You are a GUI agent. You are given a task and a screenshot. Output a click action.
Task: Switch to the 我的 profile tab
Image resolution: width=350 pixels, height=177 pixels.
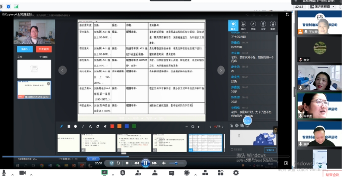pos(273,26)
